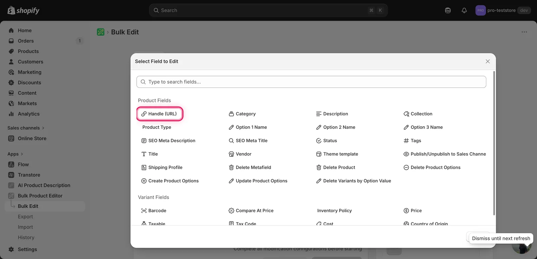Close the Select Field to Edit dialog
537x259 pixels.
(488, 61)
